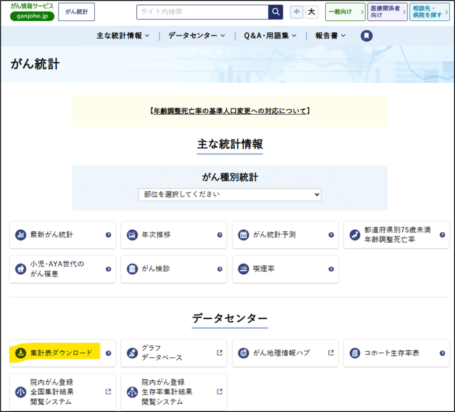Image resolution: width=455 pixels, height=412 pixels.
Task: Open the コホート生存率表 card
Action: click(x=396, y=353)
